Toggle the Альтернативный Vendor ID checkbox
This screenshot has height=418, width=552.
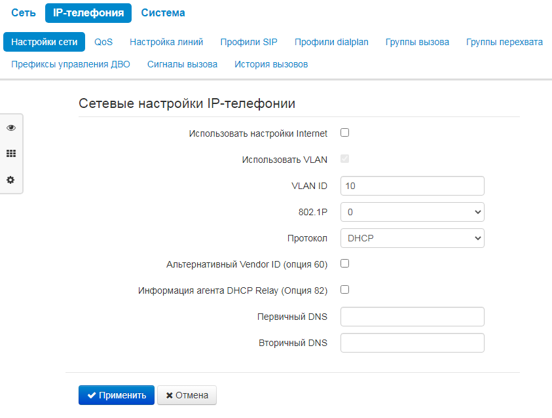(345, 264)
